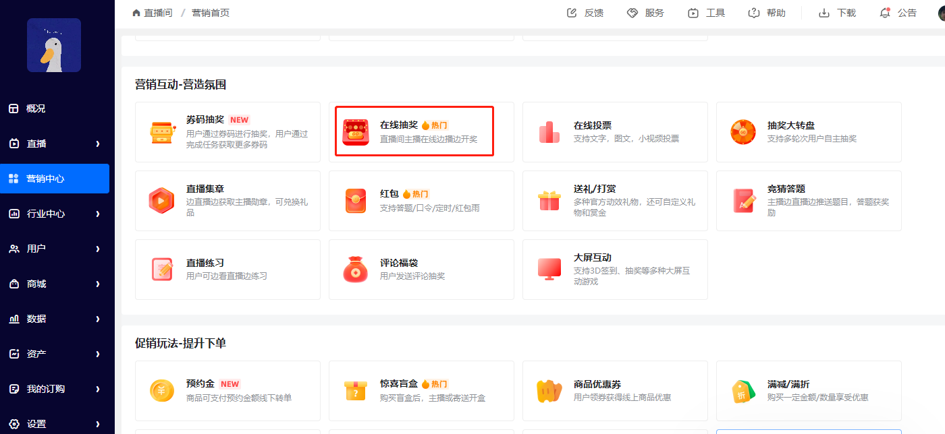Click the 在线抽奖 card title

(399, 125)
